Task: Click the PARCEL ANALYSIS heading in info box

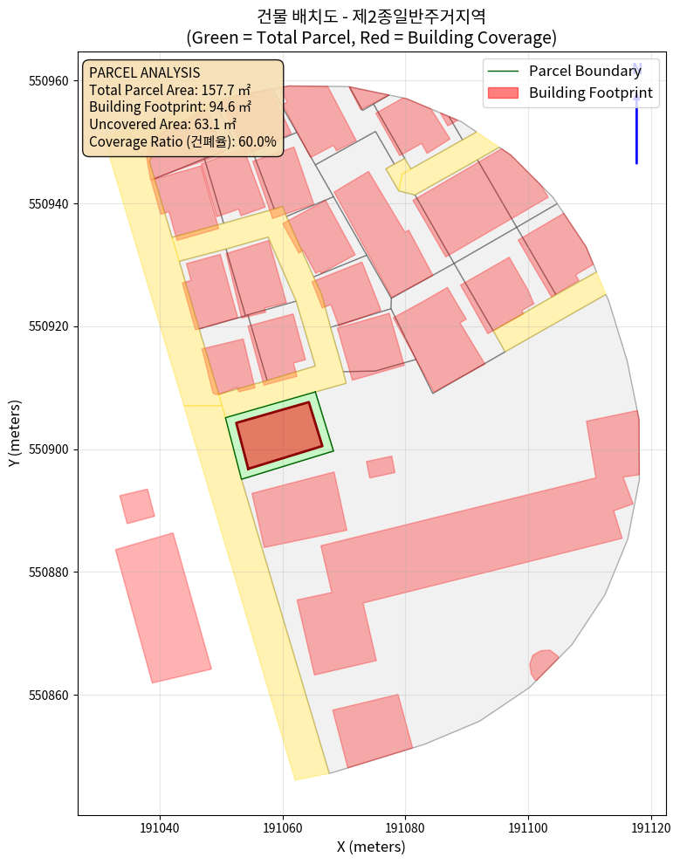Action: [x=144, y=72]
